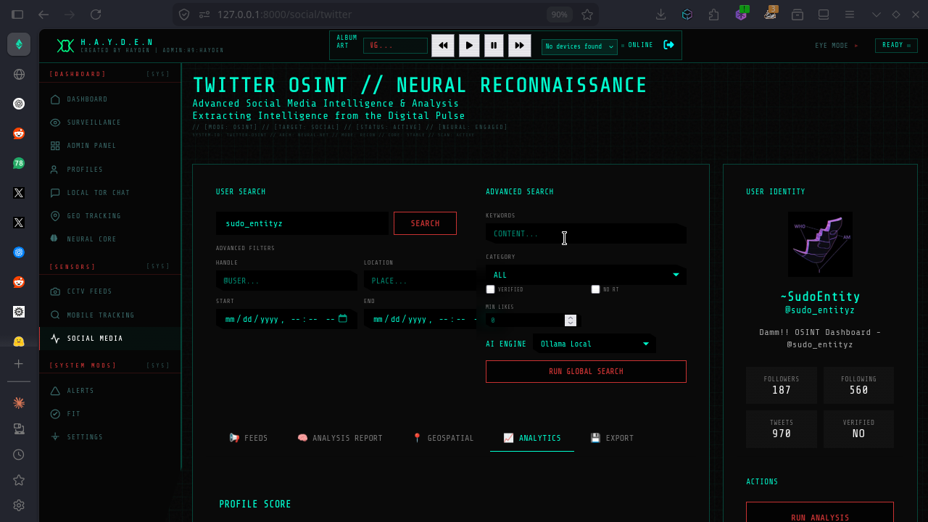The image size is (928, 522).
Task: Select the Analytics tab
Action: coord(532,438)
